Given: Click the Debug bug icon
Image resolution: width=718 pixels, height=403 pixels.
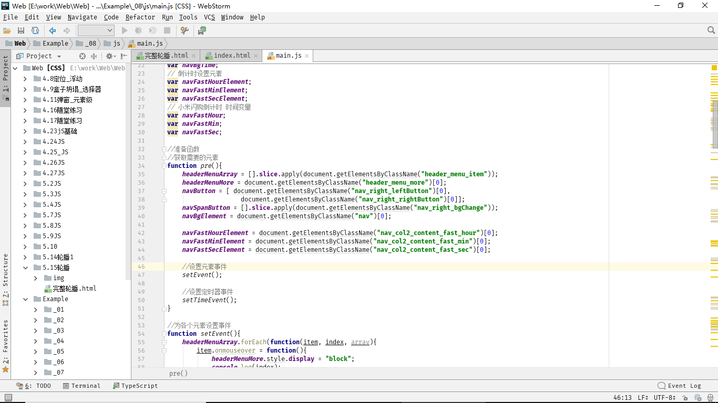Looking at the screenshot, I should 139,31.
